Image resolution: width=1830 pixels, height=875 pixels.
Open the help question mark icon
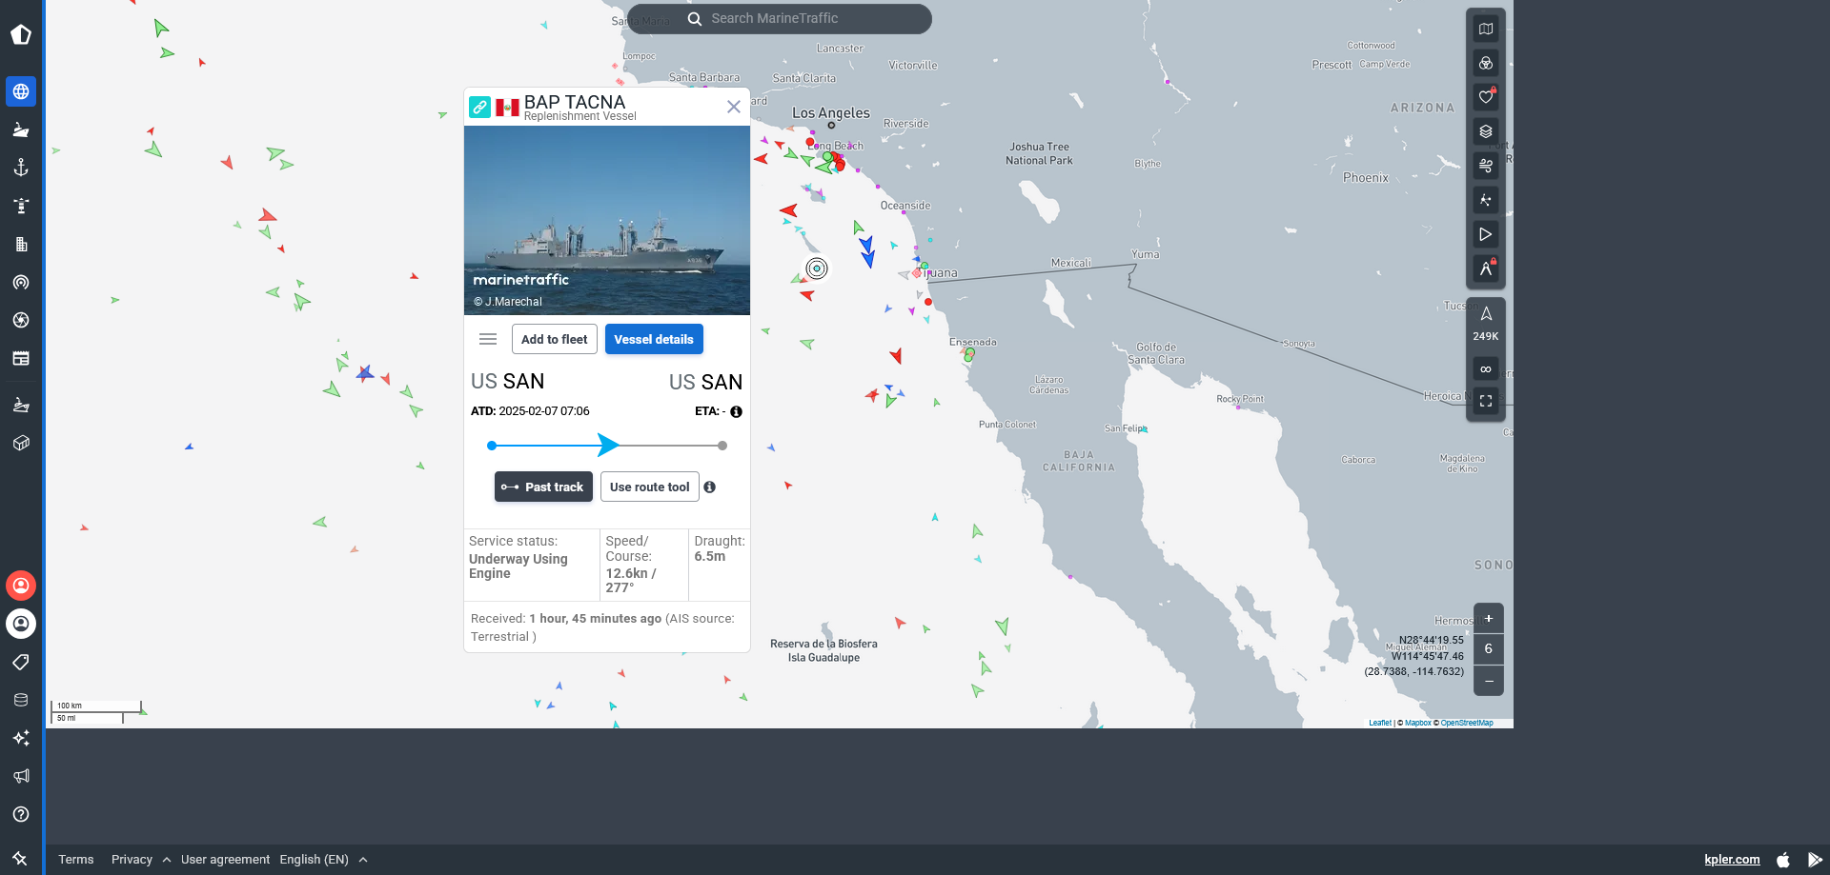tap(21, 814)
